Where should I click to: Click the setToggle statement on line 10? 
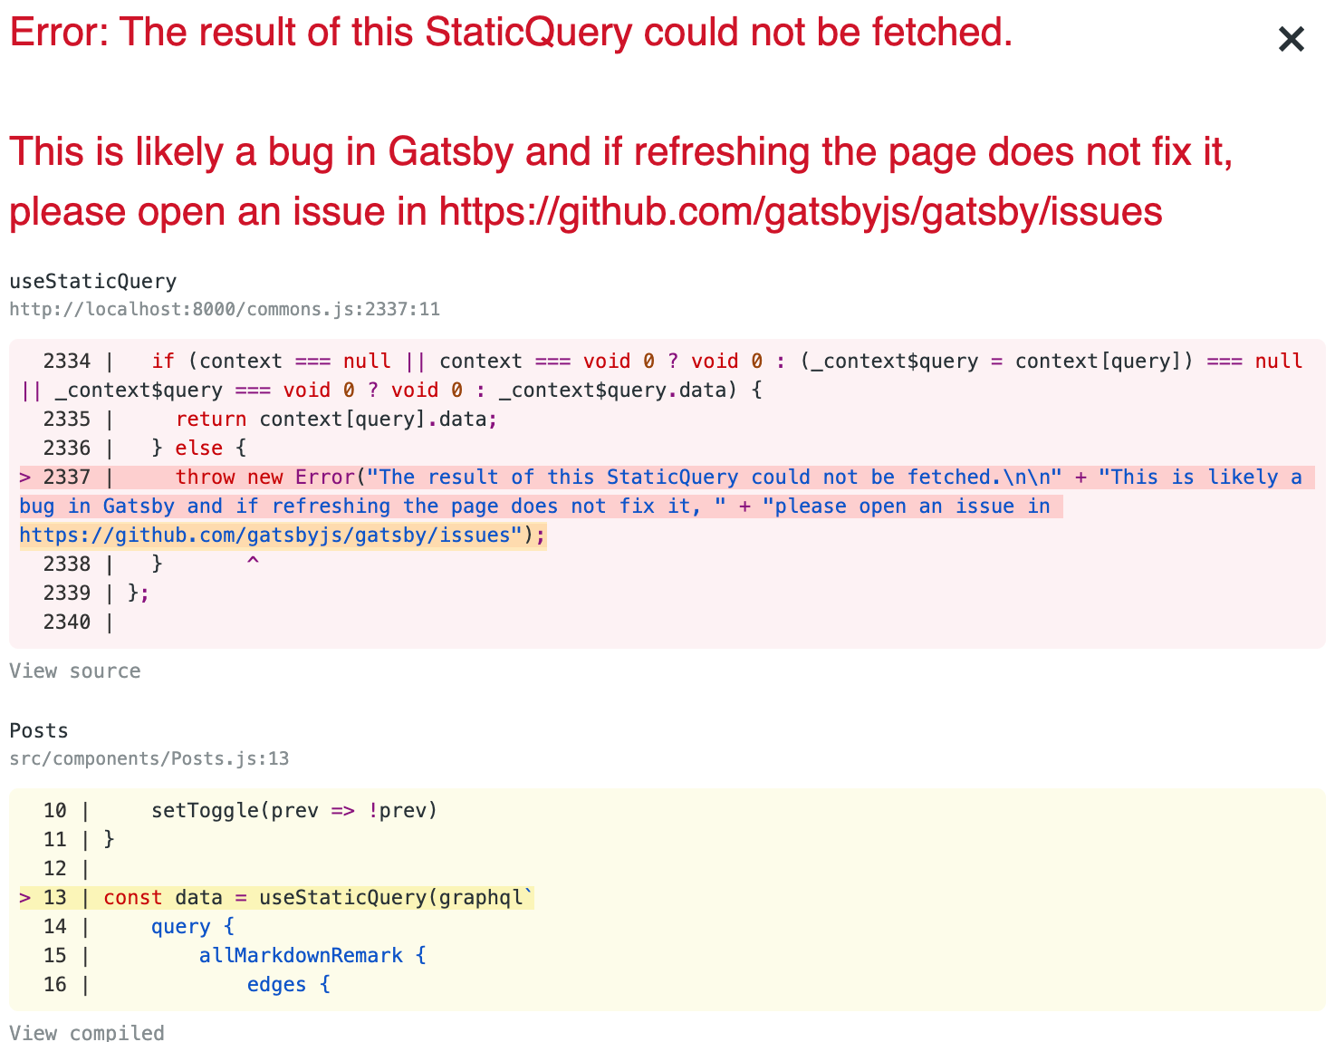click(x=294, y=810)
